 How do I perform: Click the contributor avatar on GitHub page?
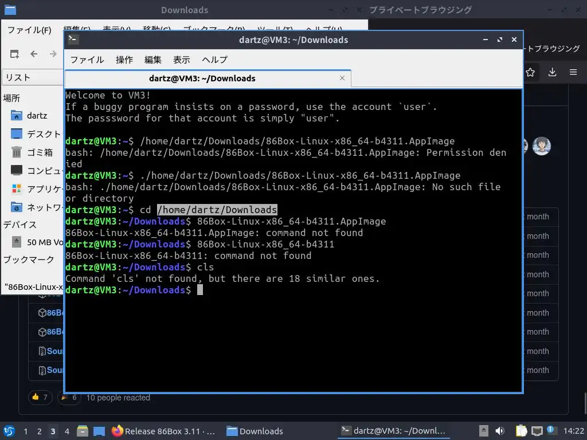coord(541,146)
